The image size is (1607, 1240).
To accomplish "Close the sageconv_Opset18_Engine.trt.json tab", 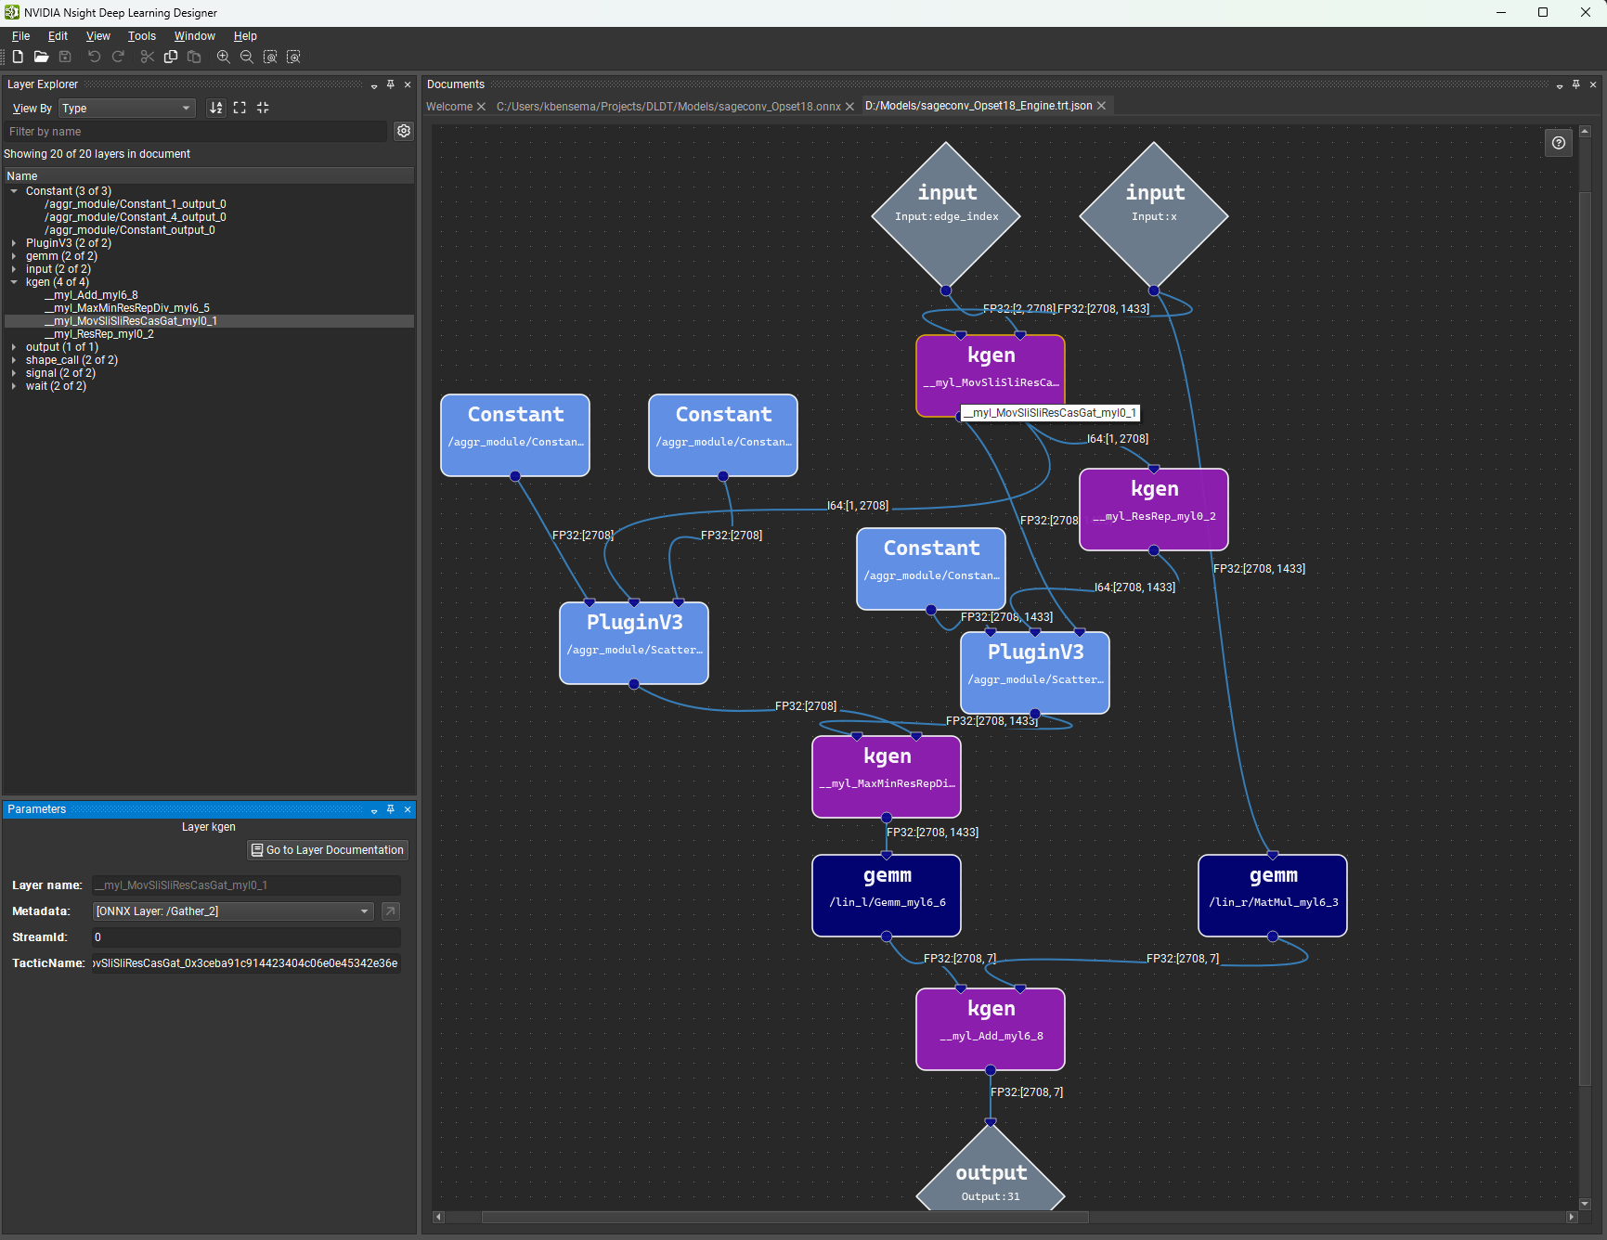I will [1101, 106].
